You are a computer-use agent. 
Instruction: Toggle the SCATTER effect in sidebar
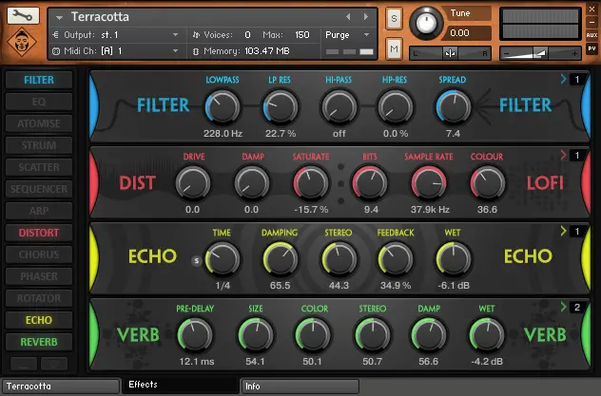[x=39, y=167]
